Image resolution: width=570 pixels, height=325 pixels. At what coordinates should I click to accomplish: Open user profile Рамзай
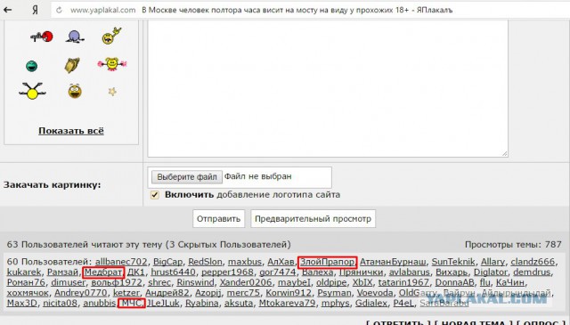[62, 272]
